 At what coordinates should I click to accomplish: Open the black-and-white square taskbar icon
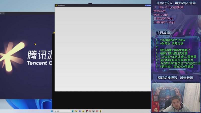click(93, 111)
